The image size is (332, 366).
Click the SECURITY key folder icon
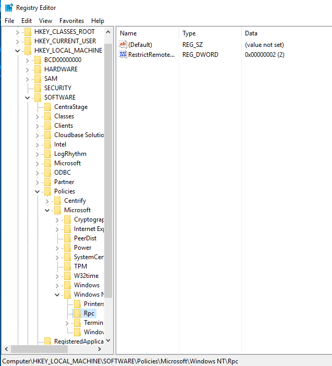(x=37, y=88)
